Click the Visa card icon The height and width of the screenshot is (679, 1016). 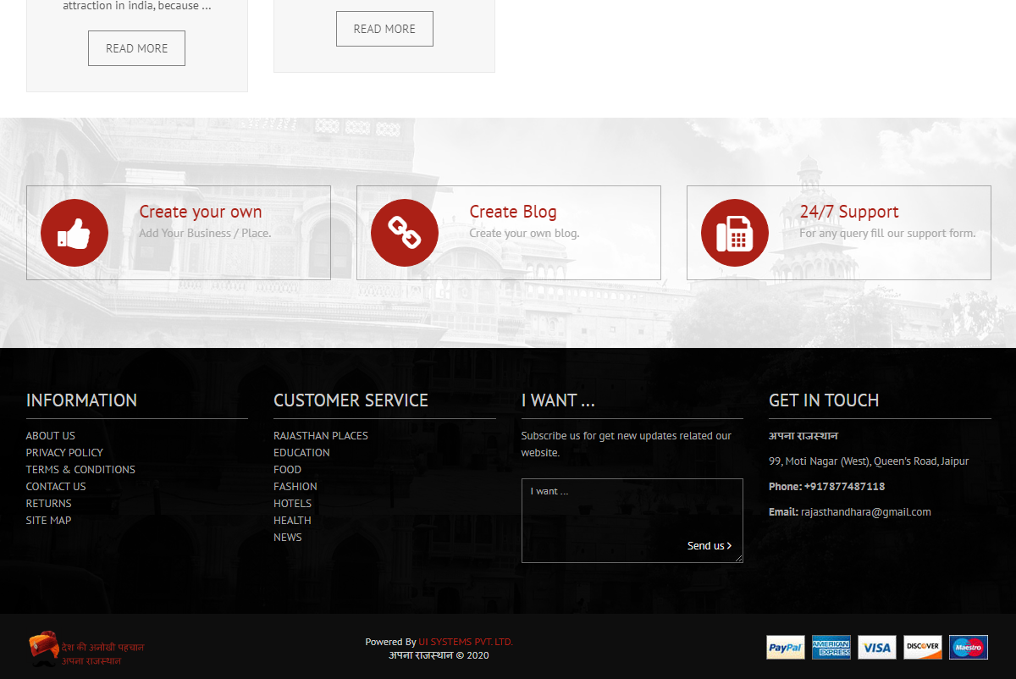click(x=877, y=648)
